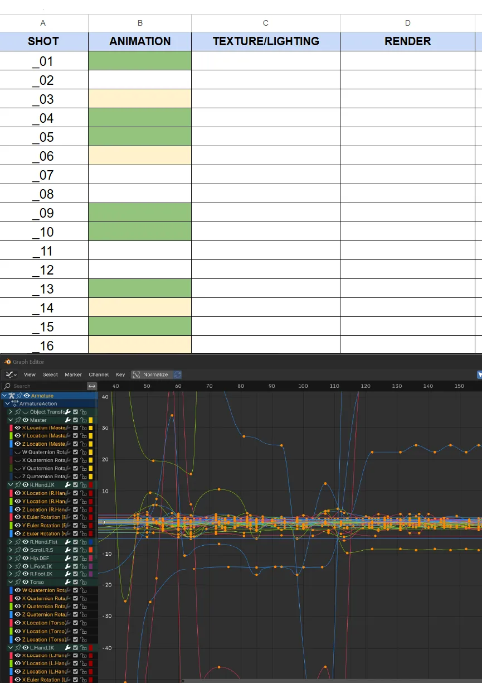Click the pin icon on the Armature row

[x=19, y=396]
